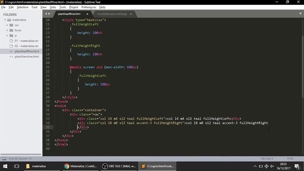
Task: Open the View menu
Action: pos(43,7)
